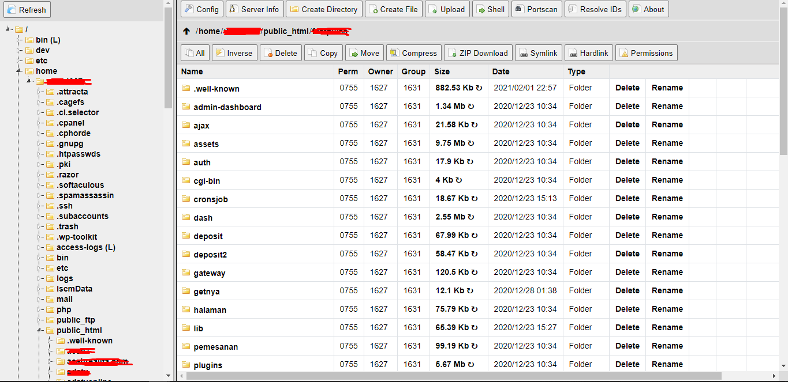
Task: Sort by Date column header
Action: 501,71
